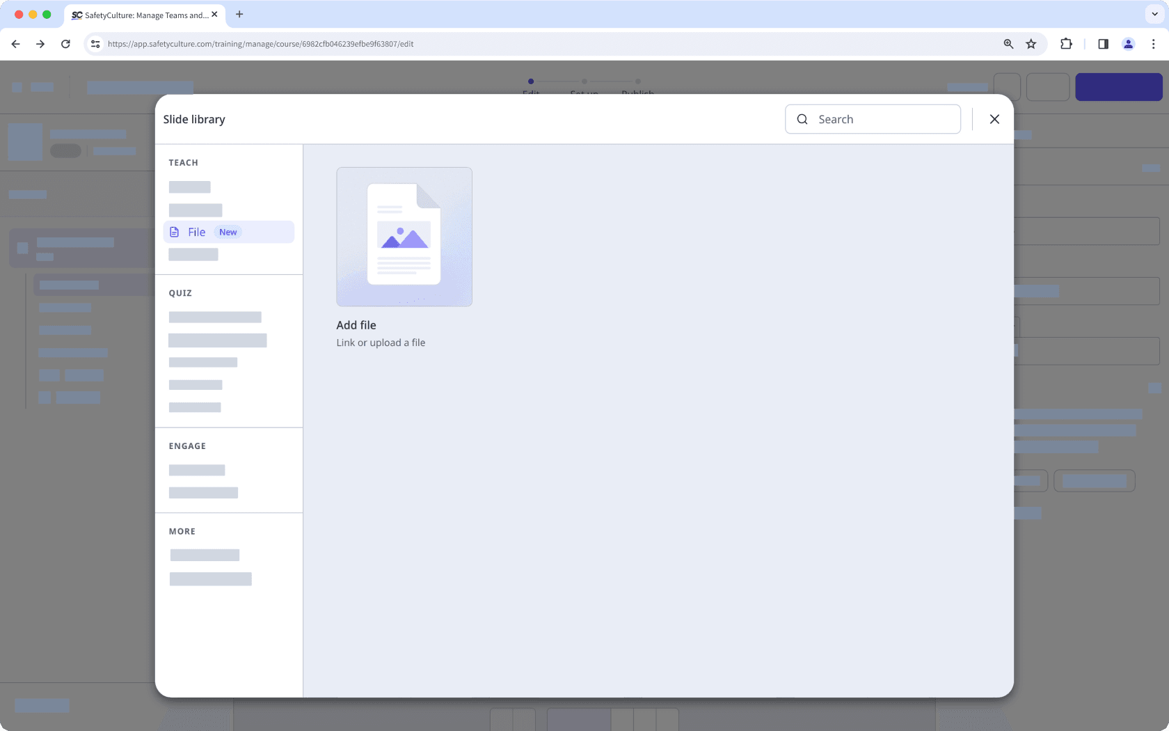Reload the page using the refresh icon
Viewport: 1169px width, 731px height.
[x=65, y=43]
